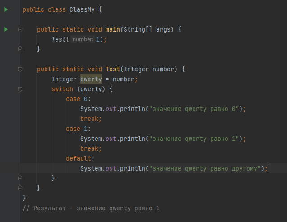
Task: Run main method via gutter arrow
Action: click(x=6, y=29)
